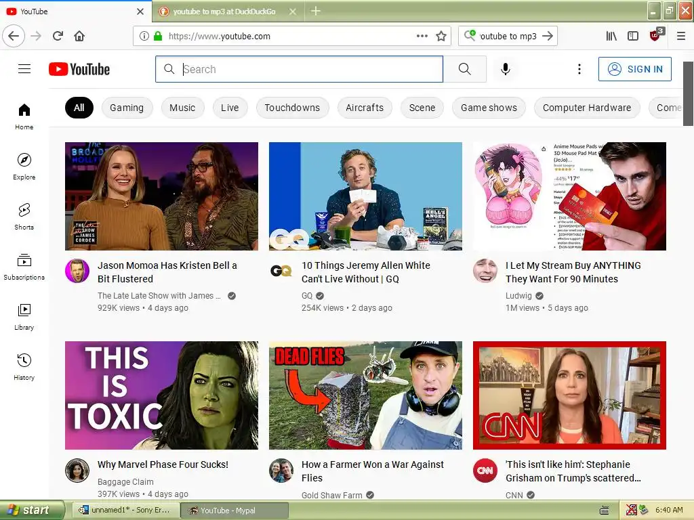Click the page vertical scrollbar thumb

[x=689, y=93]
